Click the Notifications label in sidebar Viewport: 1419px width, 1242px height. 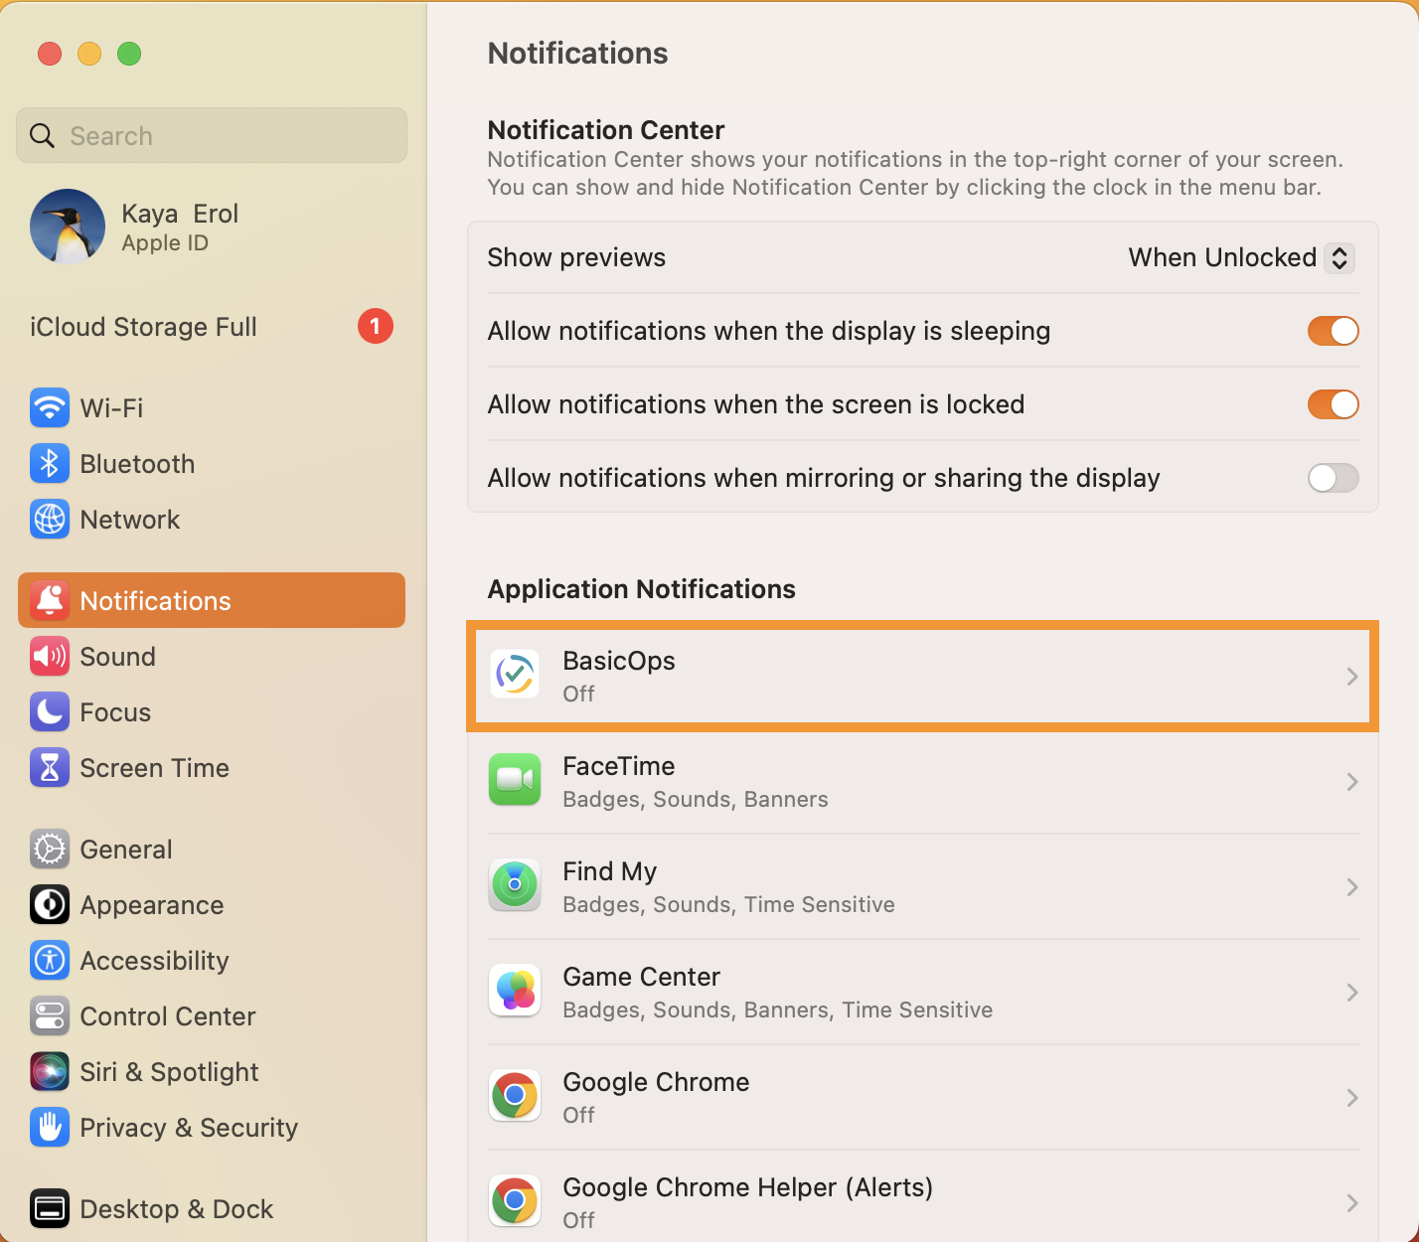pos(156,601)
